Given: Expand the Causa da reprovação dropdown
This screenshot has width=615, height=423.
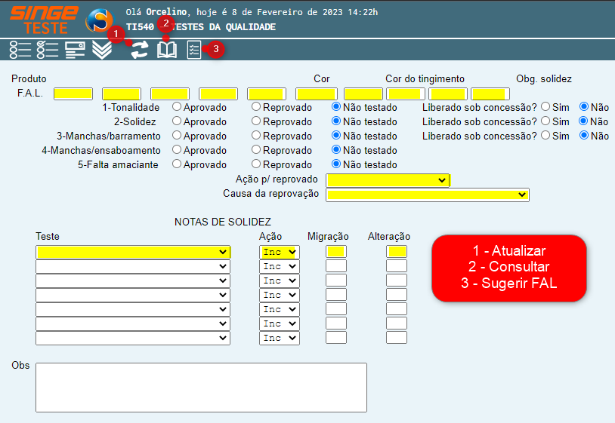Looking at the screenshot, I should coord(428,195).
